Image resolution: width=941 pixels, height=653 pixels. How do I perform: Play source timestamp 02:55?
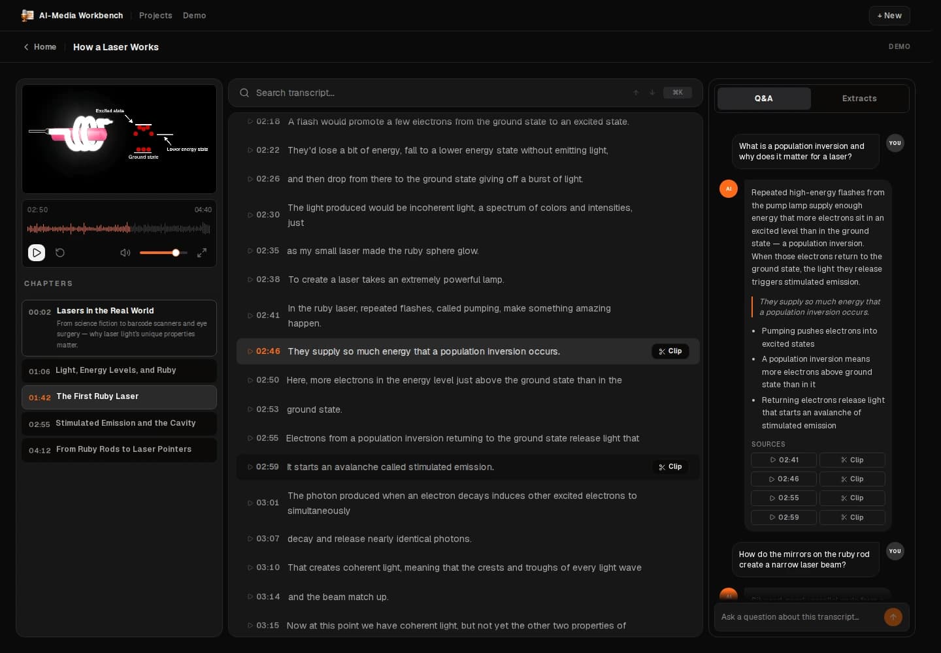point(784,498)
